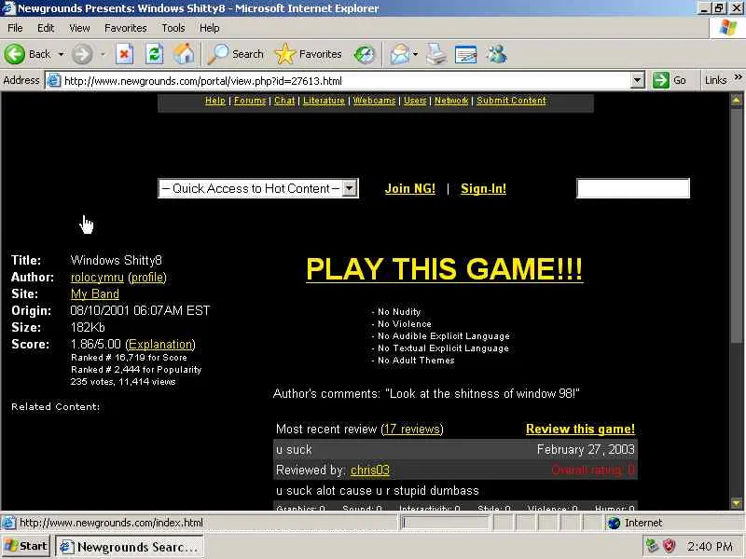746x559 pixels.
Task: Click the red shield tray icon
Action: [x=670, y=546]
